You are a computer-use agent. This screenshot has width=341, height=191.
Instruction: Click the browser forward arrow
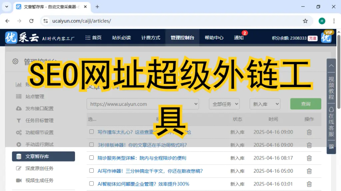[x=19, y=21]
